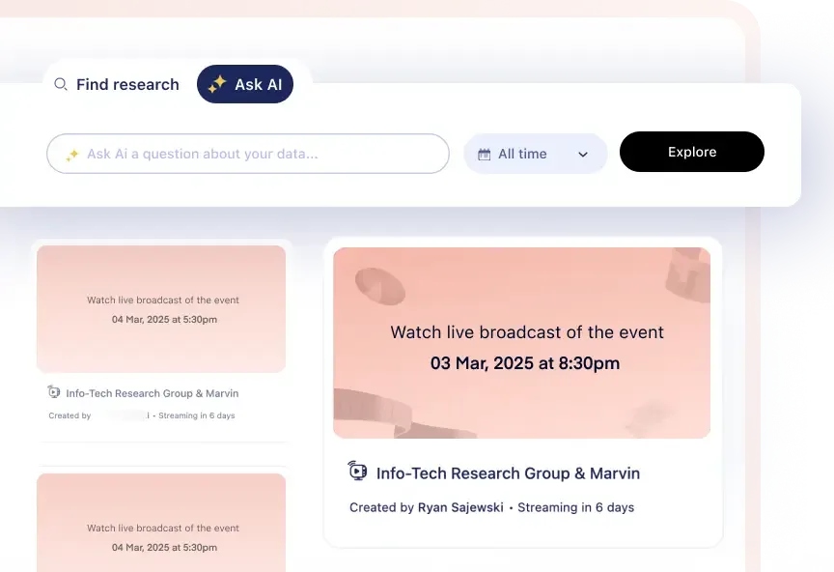The height and width of the screenshot is (572, 834).
Task: Open the 04 Mar event card thumbnail
Action: click(x=161, y=309)
